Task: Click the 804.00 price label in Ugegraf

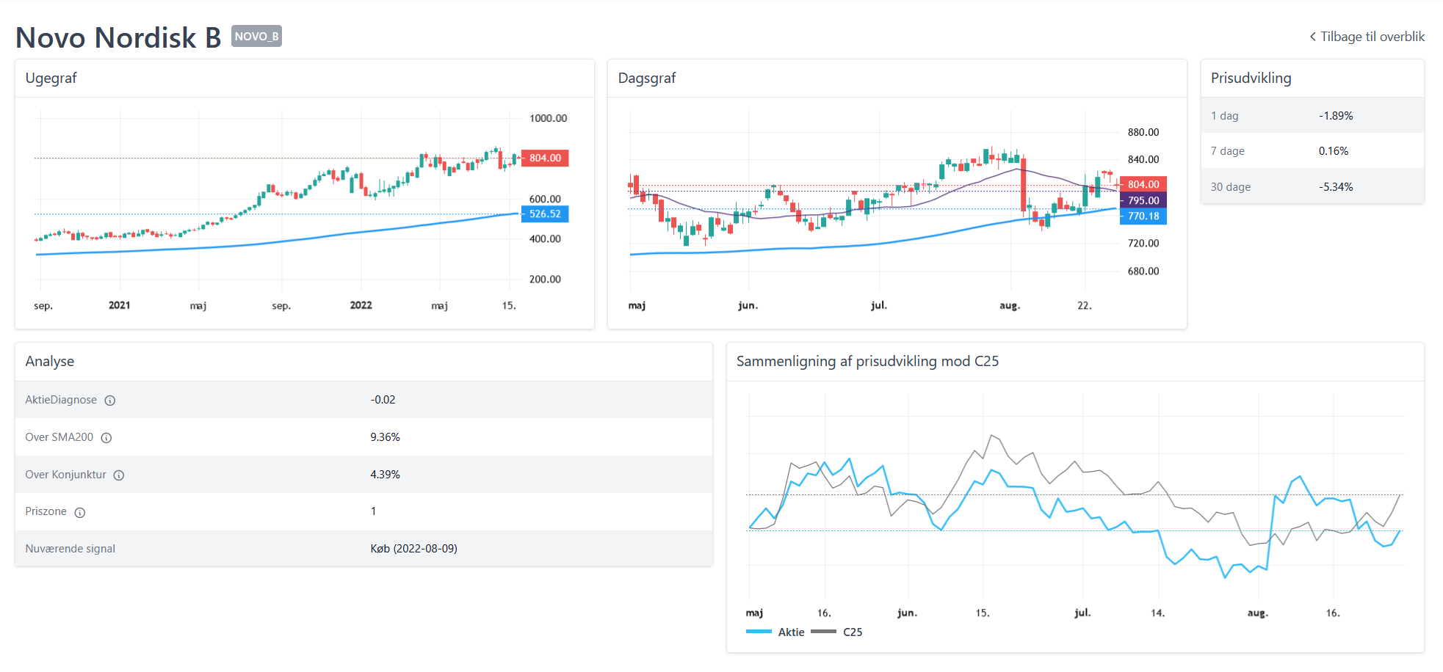Action: [x=545, y=158]
